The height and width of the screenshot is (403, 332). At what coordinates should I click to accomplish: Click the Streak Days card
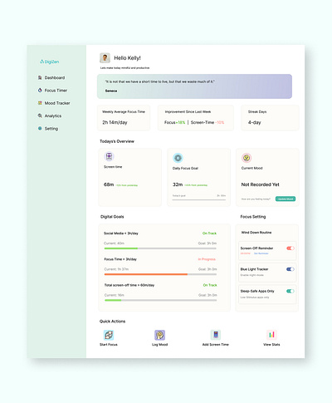pos(270,118)
